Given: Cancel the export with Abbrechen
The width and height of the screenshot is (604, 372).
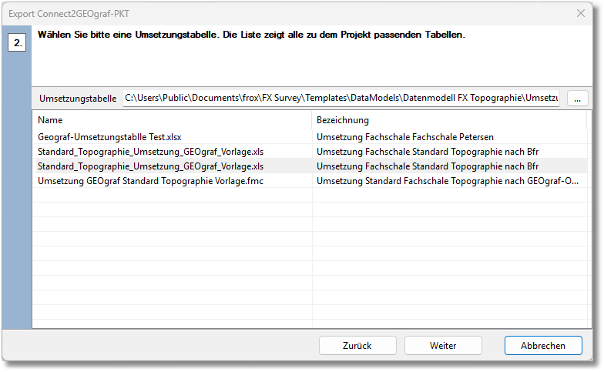Looking at the screenshot, I should point(542,346).
